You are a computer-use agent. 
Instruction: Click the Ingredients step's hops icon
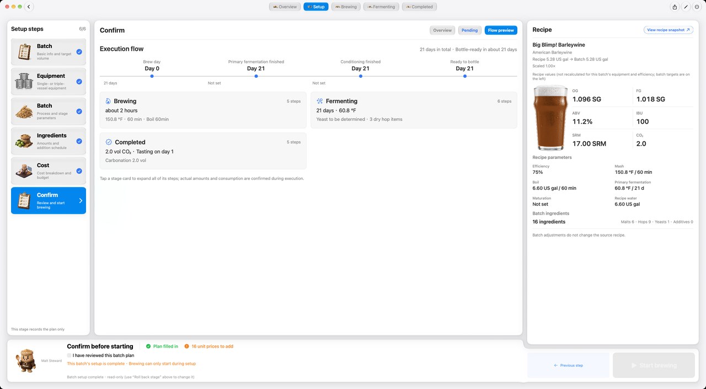[24, 141]
